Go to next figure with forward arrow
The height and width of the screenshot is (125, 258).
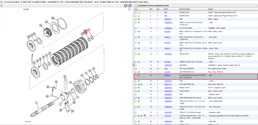130,6
